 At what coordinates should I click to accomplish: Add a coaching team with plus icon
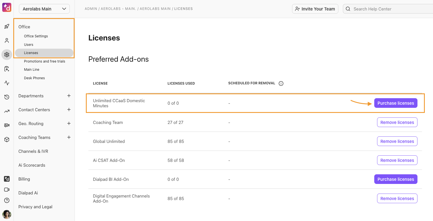[69, 137]
